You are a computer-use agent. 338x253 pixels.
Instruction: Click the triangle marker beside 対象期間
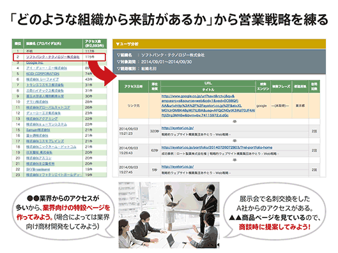coord(118,62)
